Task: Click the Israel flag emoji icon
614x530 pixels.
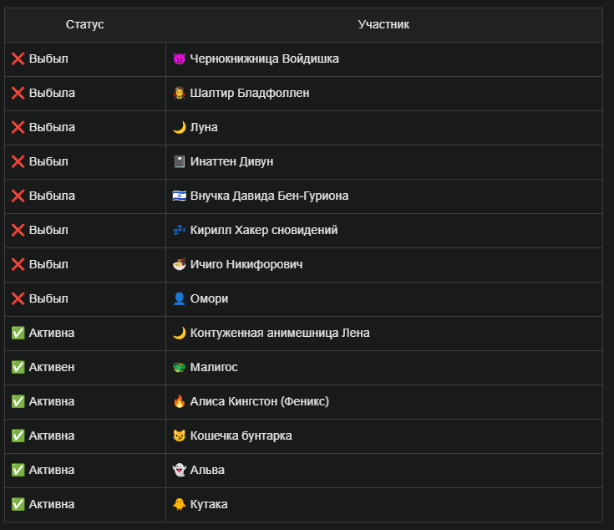Action: [179, 196]
